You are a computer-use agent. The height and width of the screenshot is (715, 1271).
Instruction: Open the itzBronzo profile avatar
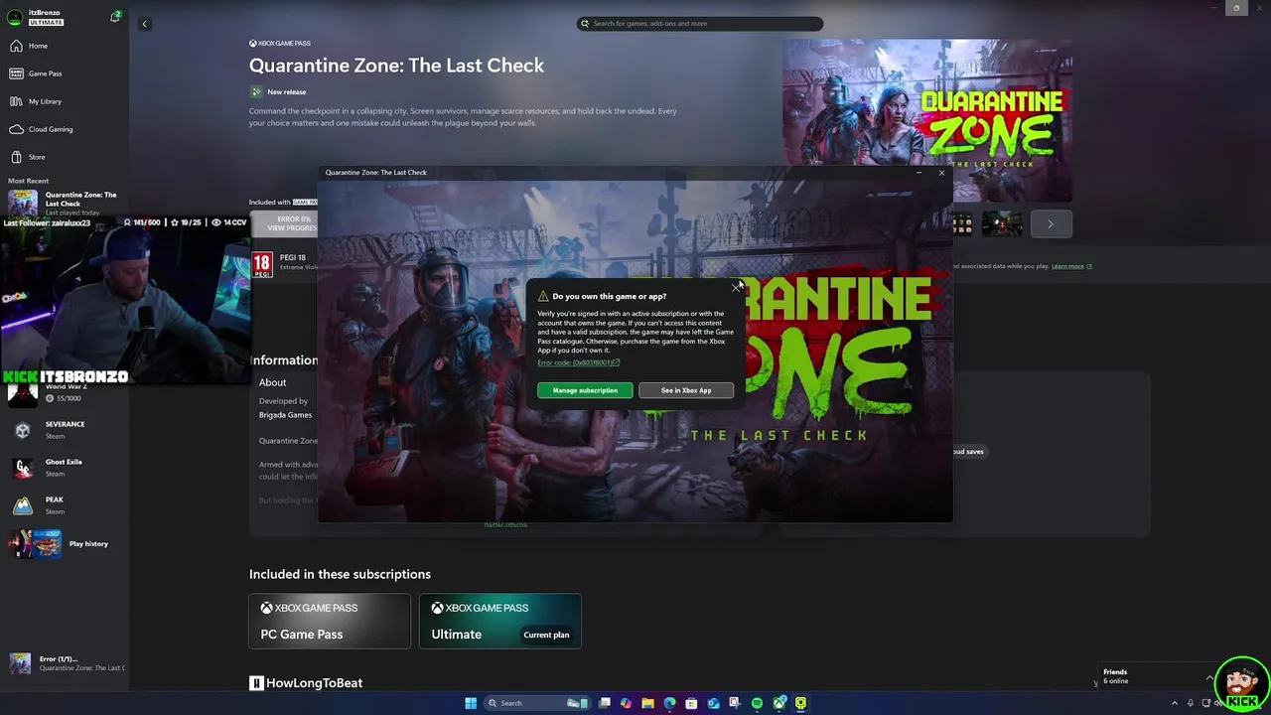(15, 17)
